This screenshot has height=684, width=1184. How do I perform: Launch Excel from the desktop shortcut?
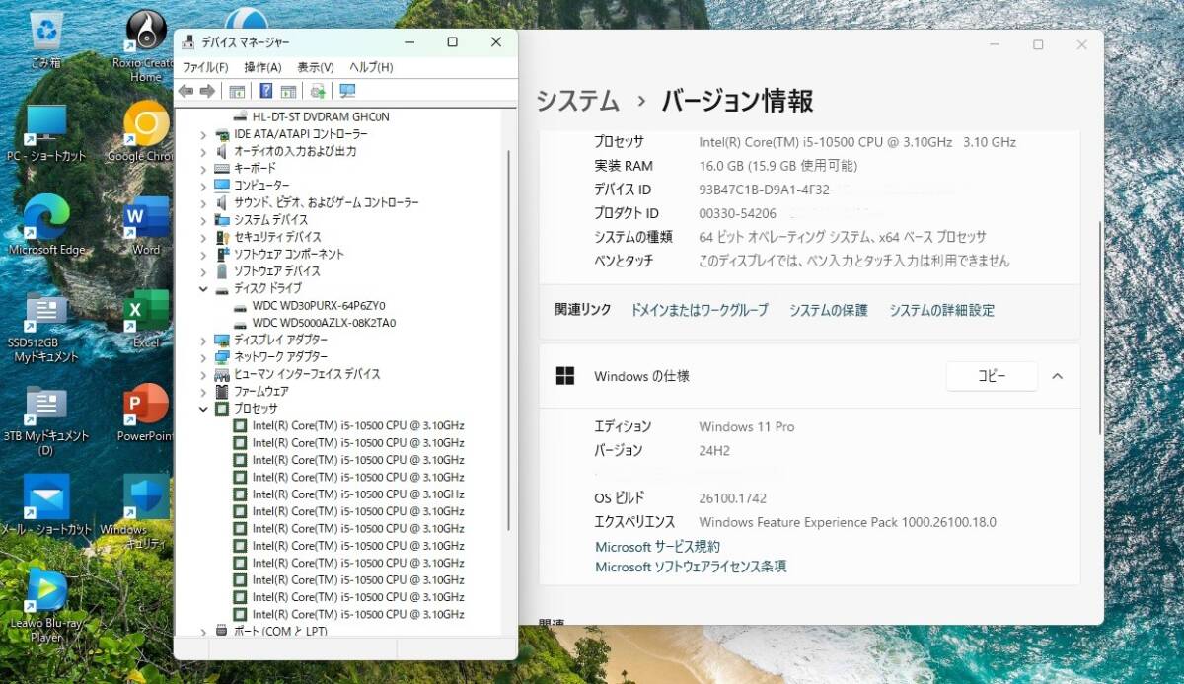(x=146, y=318)
